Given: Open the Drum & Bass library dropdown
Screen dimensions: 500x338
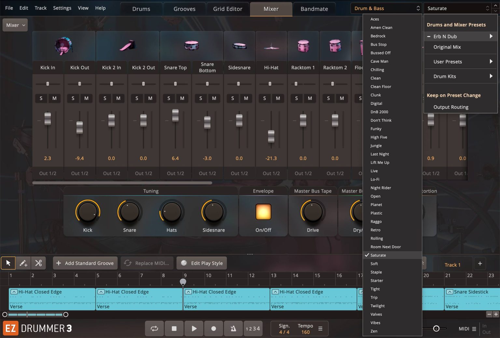Looking at the screenshot, I should [386, 8].
